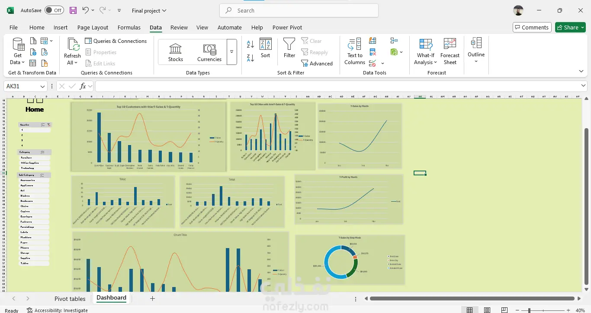Zoom in with plus button
591x313 pixels.
[x=569, y=310]
